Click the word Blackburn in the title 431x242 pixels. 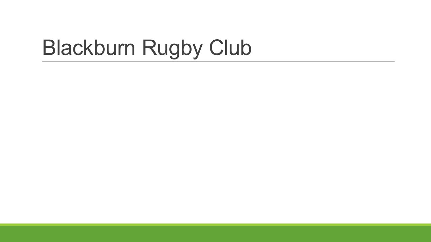point(87,47)
